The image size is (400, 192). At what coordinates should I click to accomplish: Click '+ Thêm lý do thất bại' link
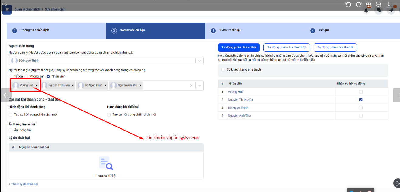[x=23, y=184]
